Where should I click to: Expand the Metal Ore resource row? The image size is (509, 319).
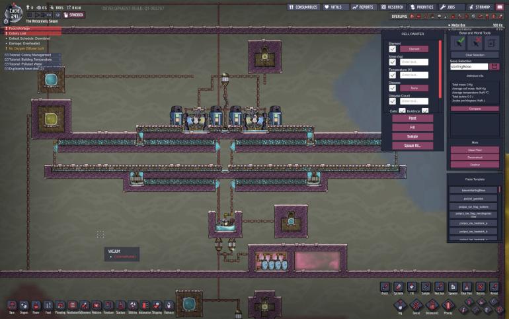(x=475, y=25)
